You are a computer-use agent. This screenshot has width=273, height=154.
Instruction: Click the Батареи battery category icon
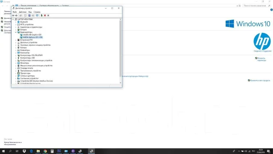(x=18, y=30)
